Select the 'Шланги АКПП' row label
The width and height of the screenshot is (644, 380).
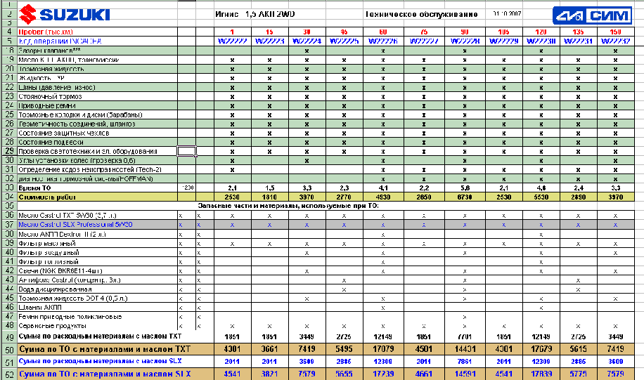click(x=97, y=308)
